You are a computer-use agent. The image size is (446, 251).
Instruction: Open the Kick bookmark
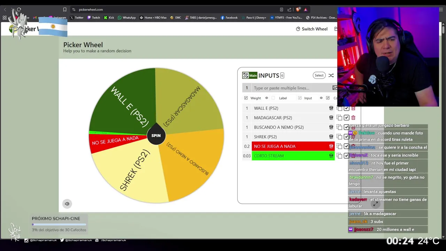109,17
